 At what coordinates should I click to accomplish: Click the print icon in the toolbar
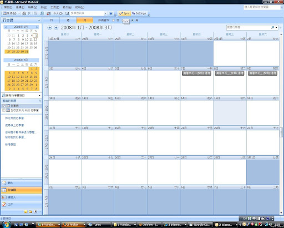[24, 13]
